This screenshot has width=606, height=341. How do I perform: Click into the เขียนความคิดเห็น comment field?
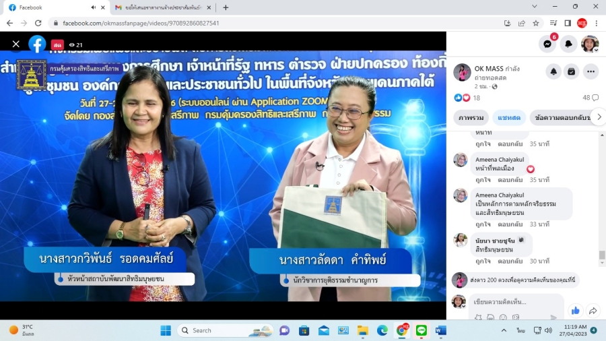(516, 302)
